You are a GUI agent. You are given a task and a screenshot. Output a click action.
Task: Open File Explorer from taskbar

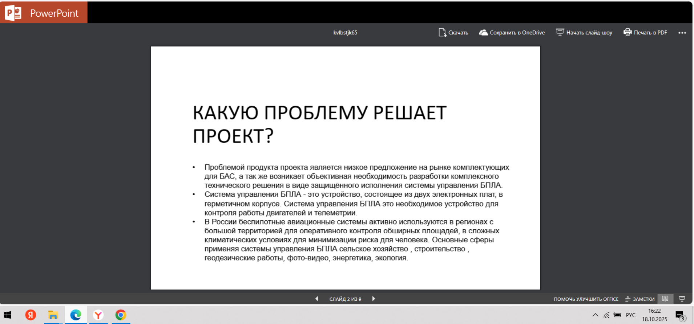[x=53, y=315]
